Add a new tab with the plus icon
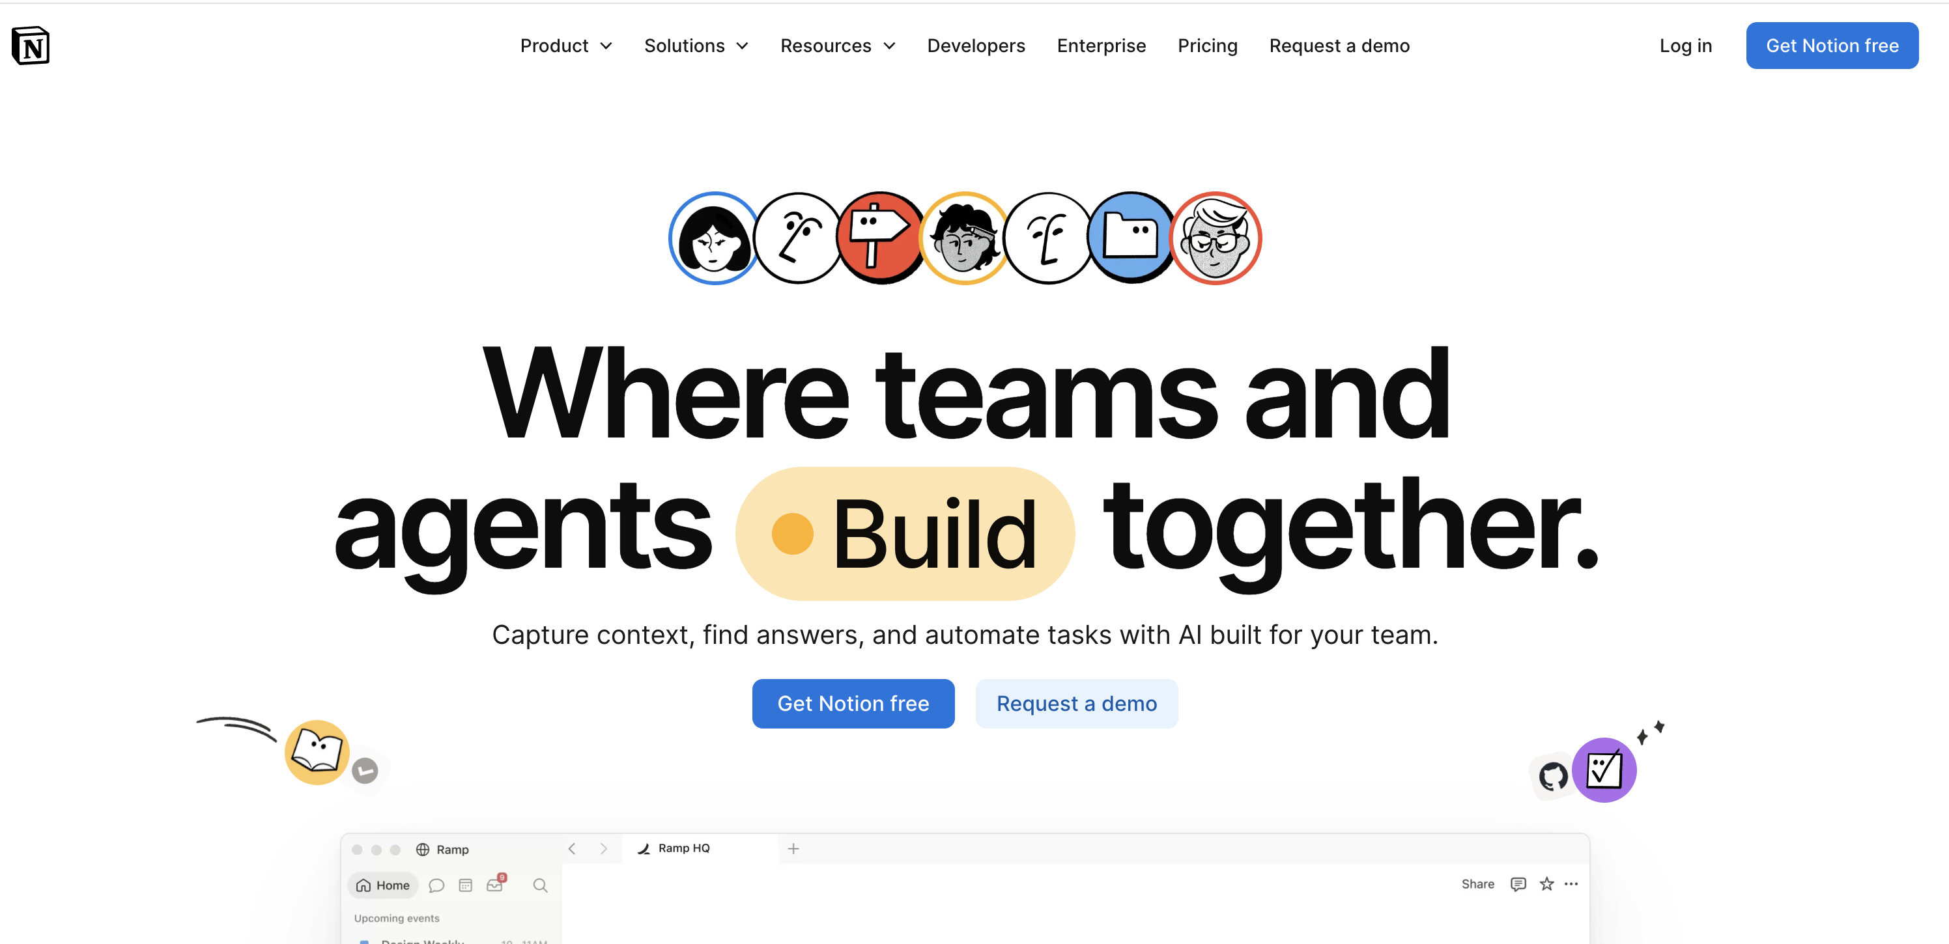This screenshot has width=1949, height=944. coord(793,849)
